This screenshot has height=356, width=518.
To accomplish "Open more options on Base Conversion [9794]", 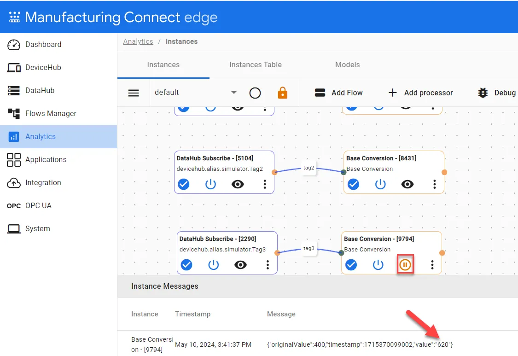I will (432, 265).
